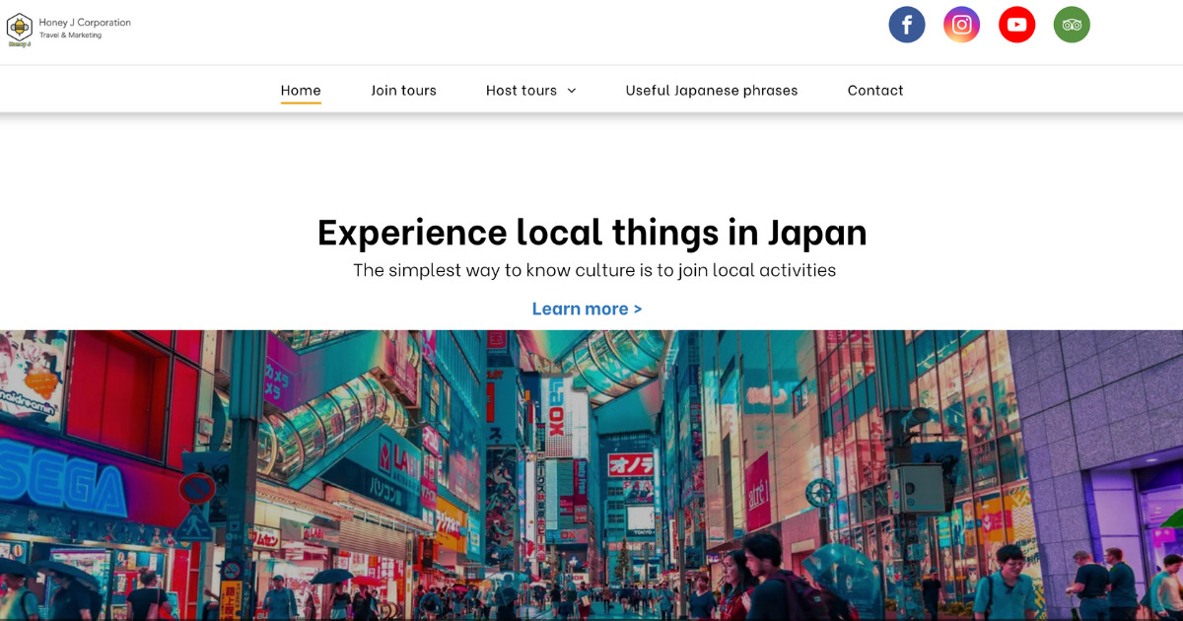Go to the Join tours page

tap(403, 90)
